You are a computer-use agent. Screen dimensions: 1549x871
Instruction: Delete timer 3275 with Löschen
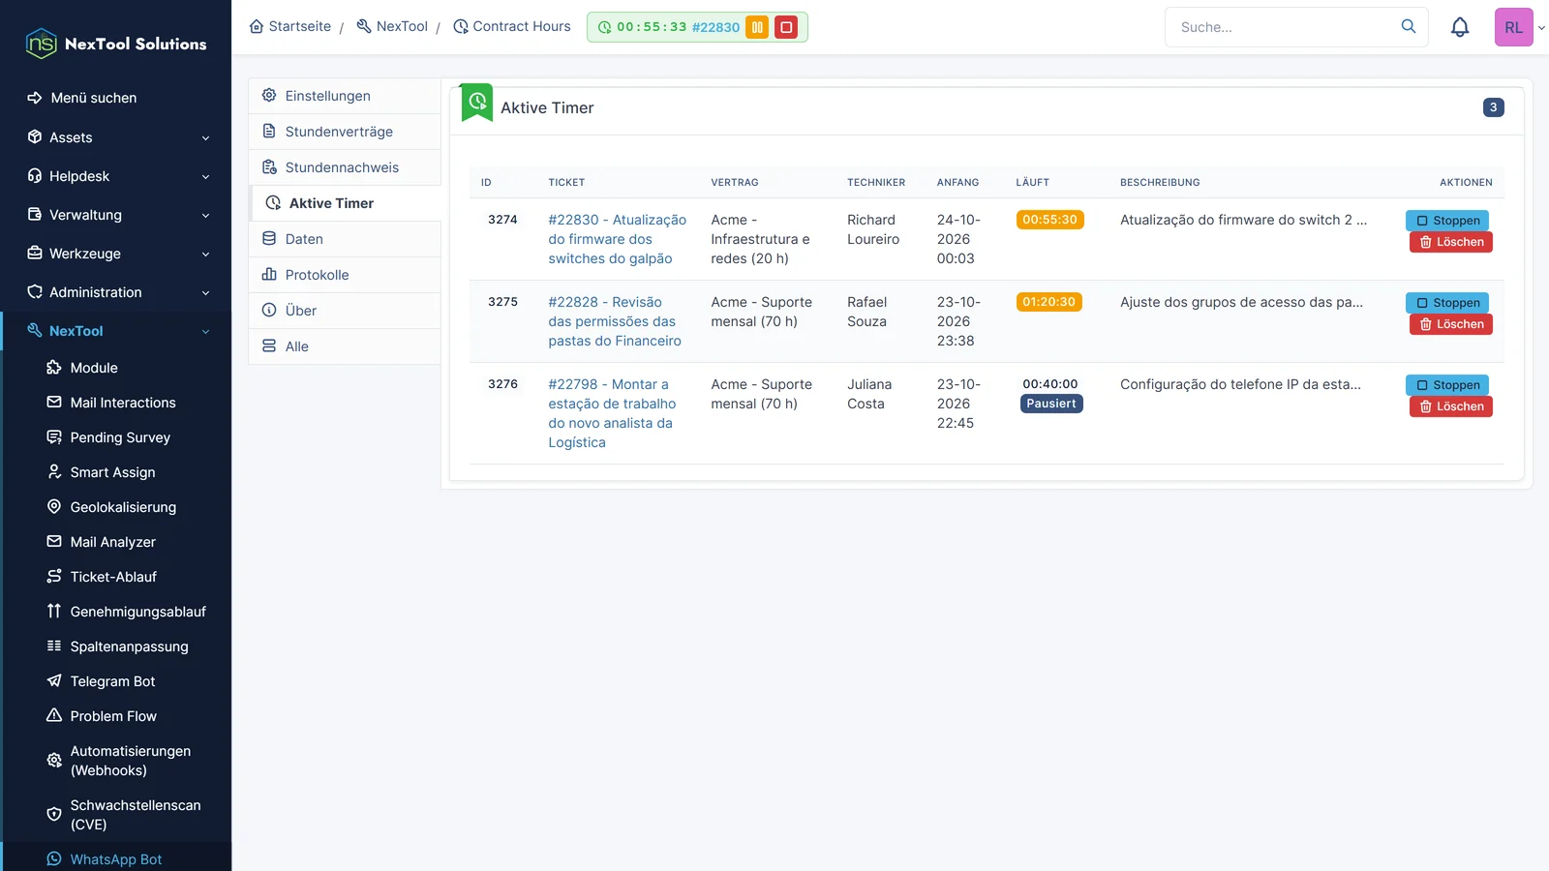pyautogui.click(x=1450, y=324)
